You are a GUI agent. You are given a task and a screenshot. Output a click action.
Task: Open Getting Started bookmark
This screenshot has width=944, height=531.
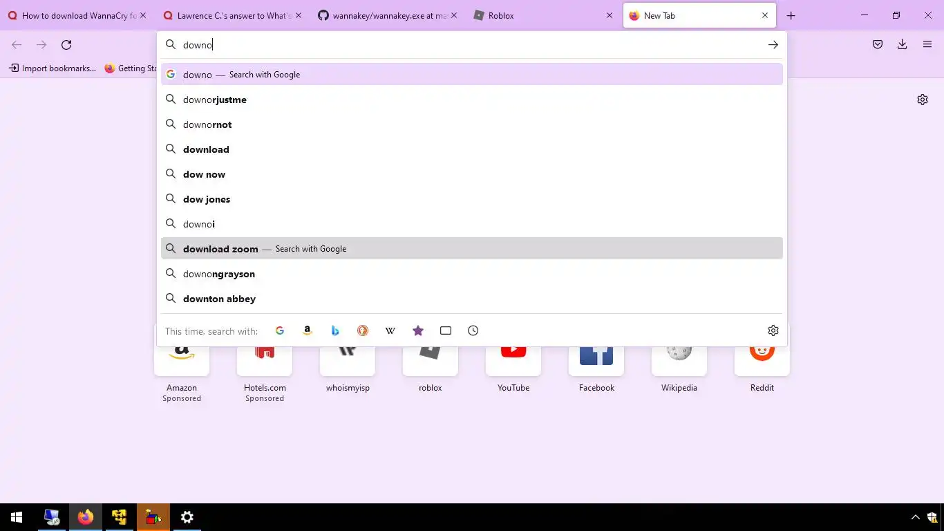coord(131,68)
